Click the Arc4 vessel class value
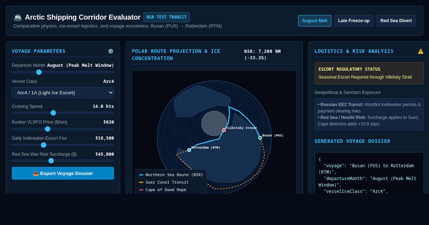 tap(109, 81)
